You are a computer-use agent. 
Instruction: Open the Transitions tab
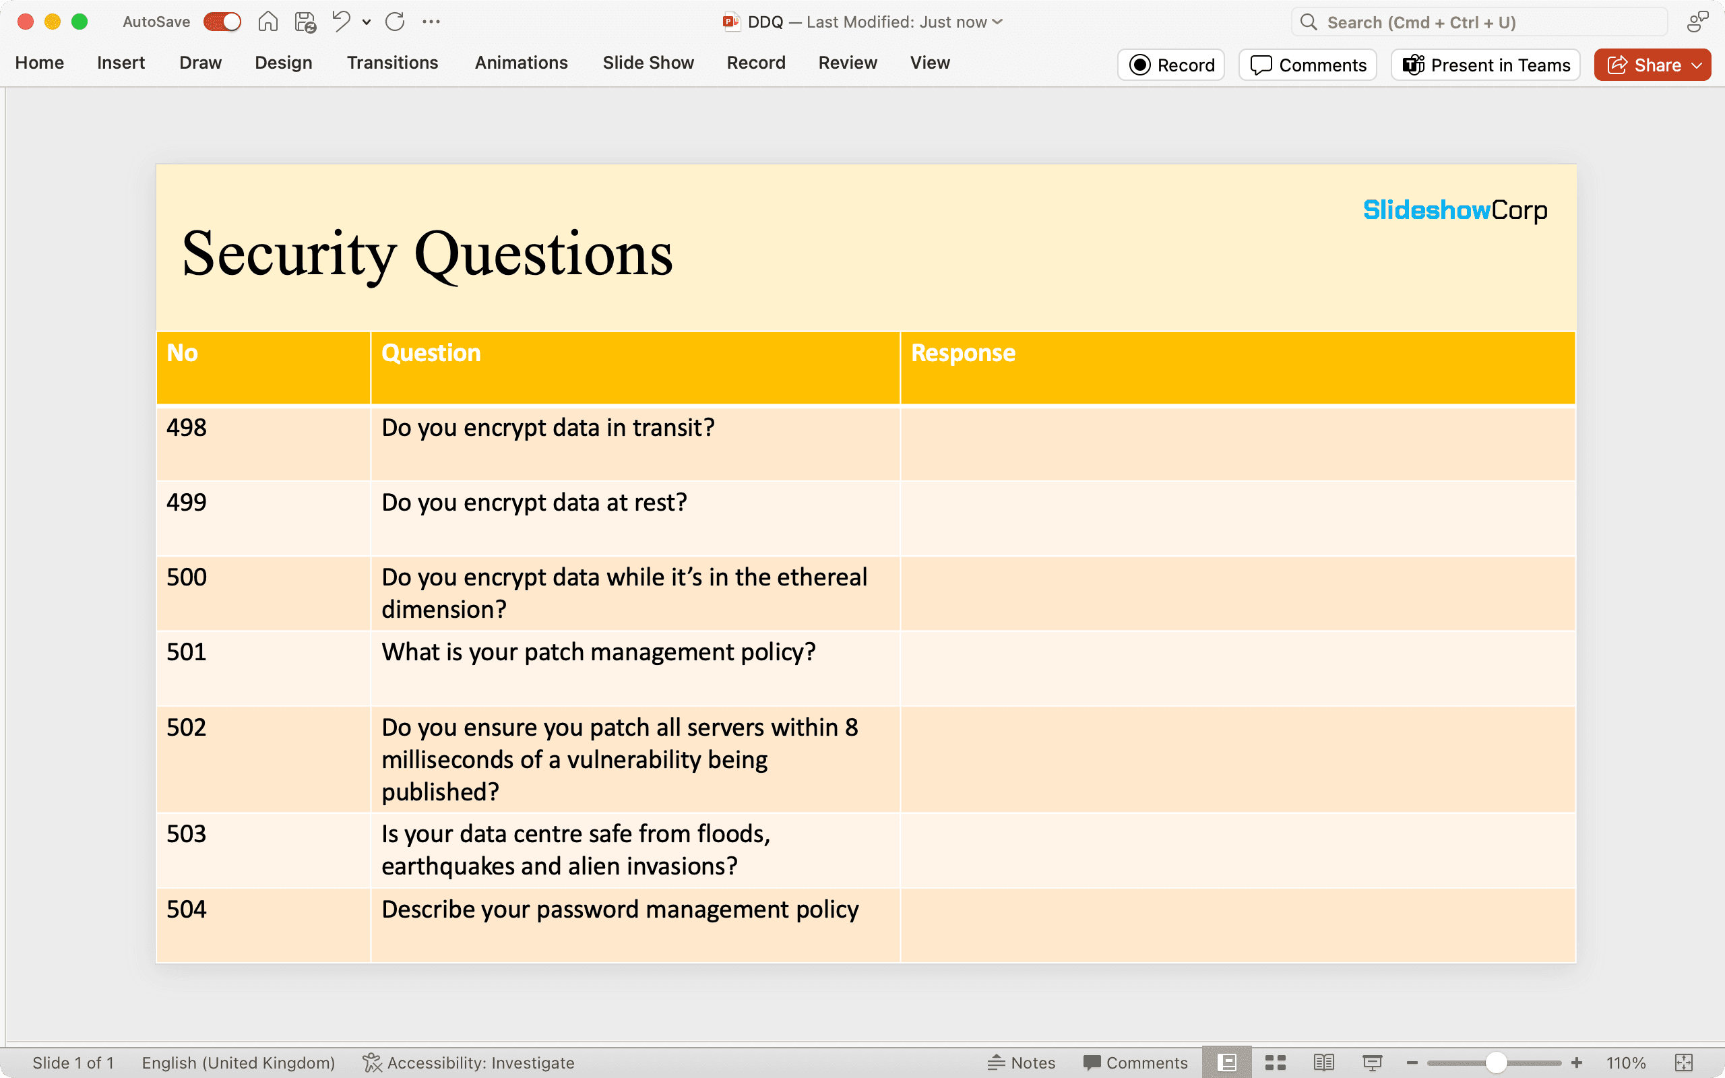(x=392, y=63)
